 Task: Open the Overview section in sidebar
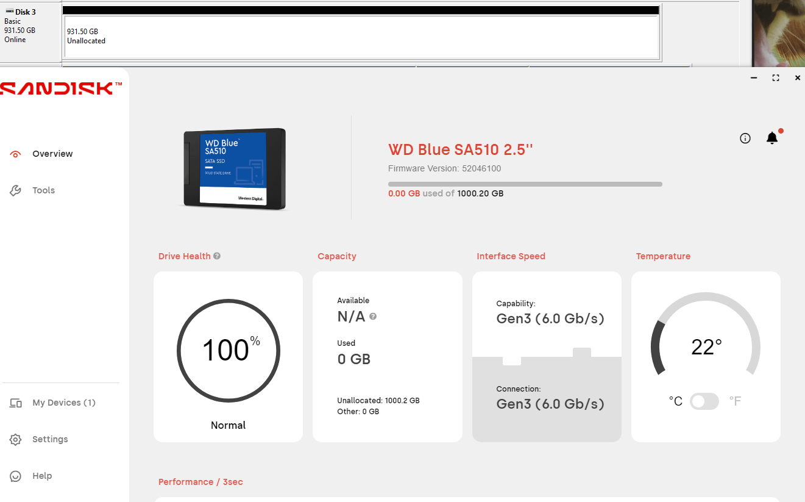[52, 154]
